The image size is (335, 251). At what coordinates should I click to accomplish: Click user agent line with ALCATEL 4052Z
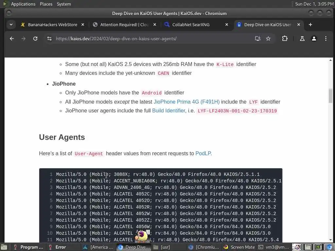coord(166,220)
